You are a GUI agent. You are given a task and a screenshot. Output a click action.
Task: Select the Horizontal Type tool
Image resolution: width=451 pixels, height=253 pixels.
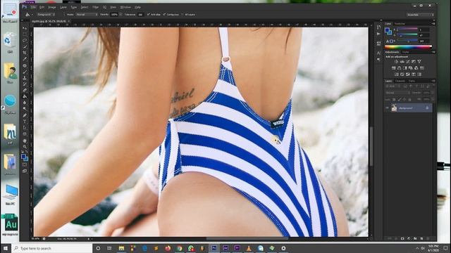pyautogui.click(x=25, y=122)
